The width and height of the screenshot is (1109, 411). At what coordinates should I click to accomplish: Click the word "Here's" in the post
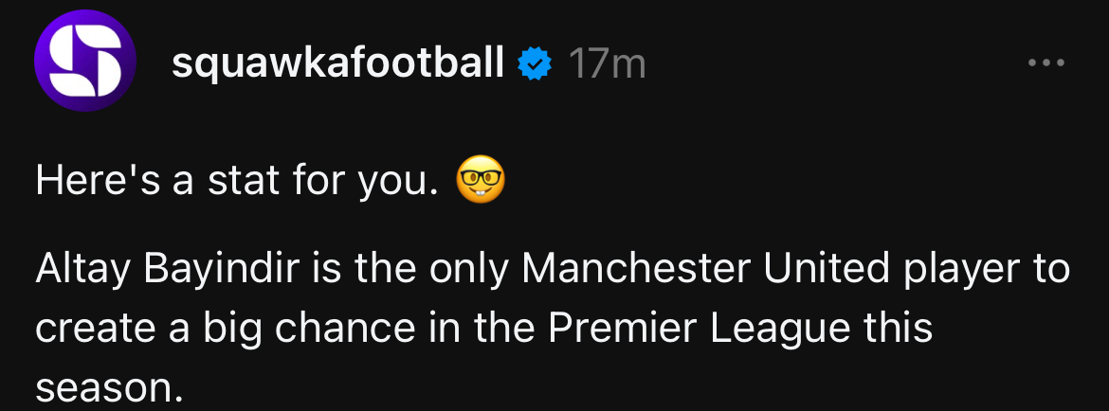click(99, 181)
